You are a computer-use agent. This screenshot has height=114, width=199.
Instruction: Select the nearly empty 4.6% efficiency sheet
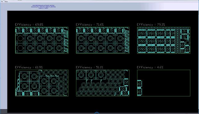point(164,83)
